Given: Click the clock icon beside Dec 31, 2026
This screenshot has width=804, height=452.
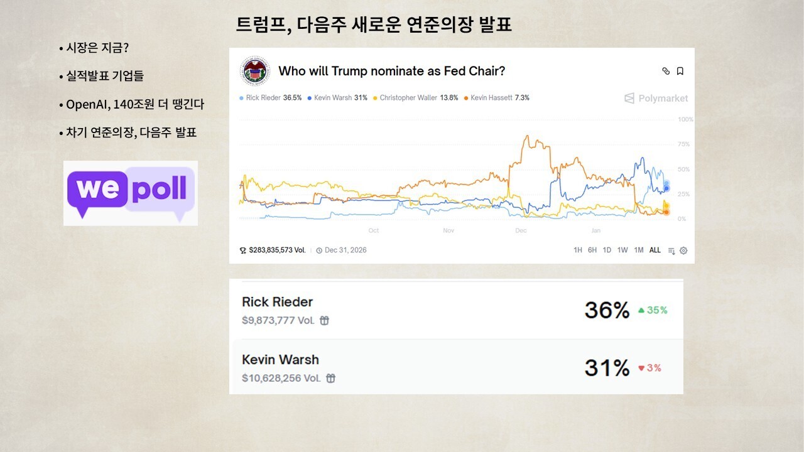Looking at the screenshot, I should 319,250.
